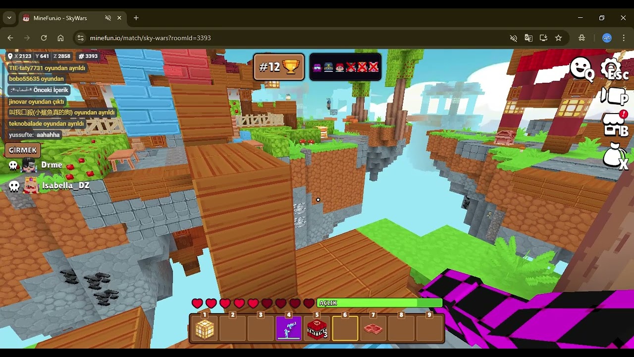
Task: Toggle site sound muted icon in the address bar
Action: pyautogui.click(x=514, y=38)
